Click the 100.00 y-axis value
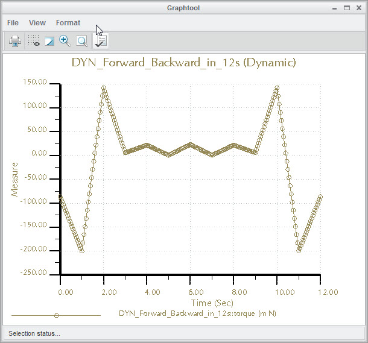The height and width of the screenshot is (343, 368). coord(35,105)
